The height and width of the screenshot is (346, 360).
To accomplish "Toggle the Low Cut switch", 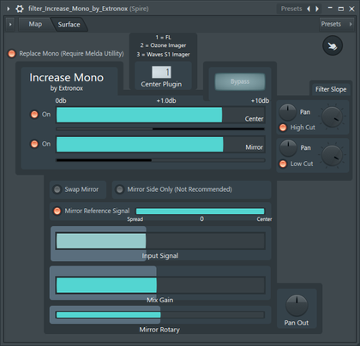I will 283,164.
